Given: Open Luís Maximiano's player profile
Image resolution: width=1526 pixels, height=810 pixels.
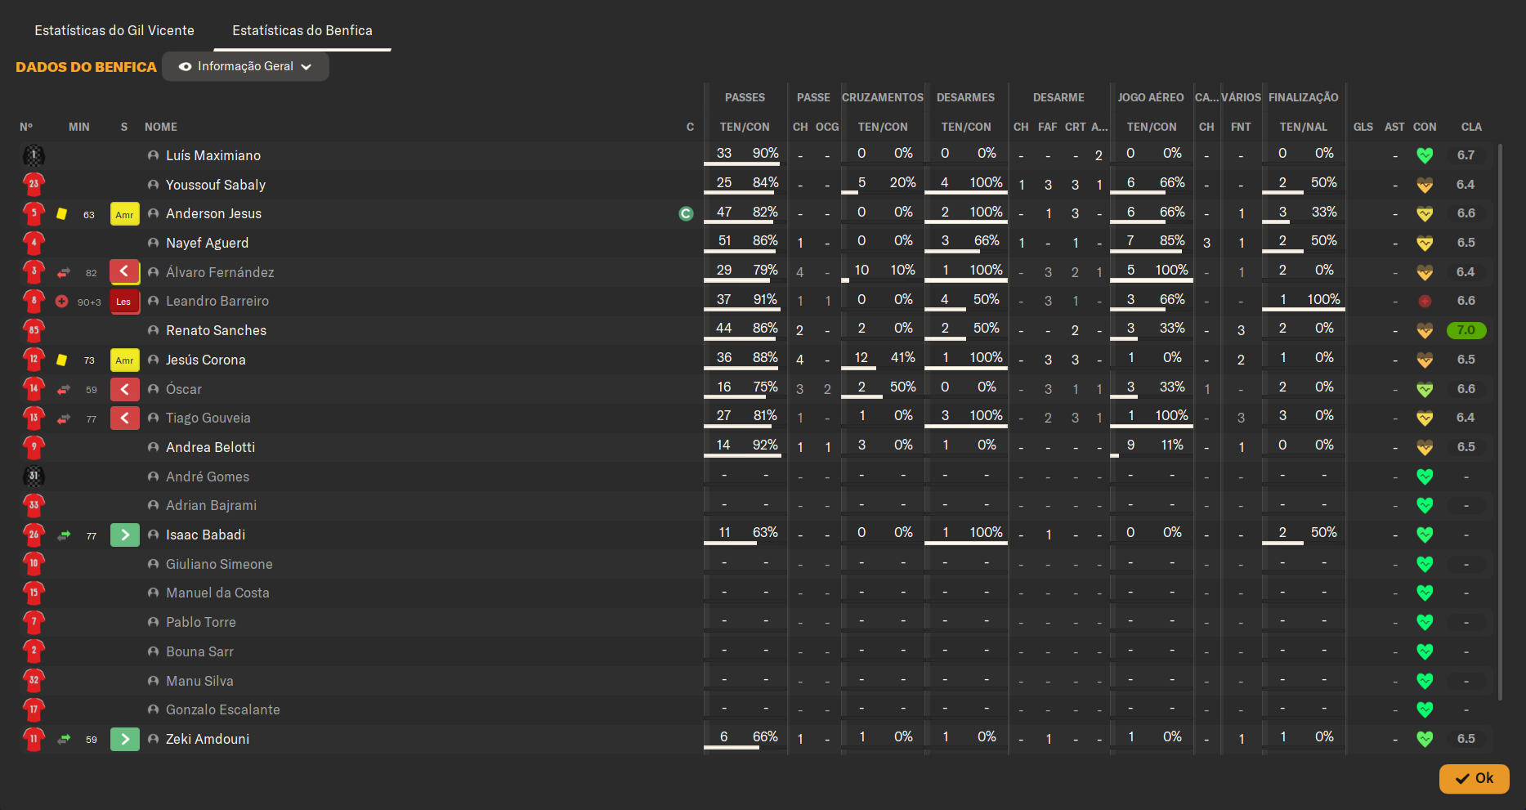Looking at the screenshot, I should [x=213, y=155].
